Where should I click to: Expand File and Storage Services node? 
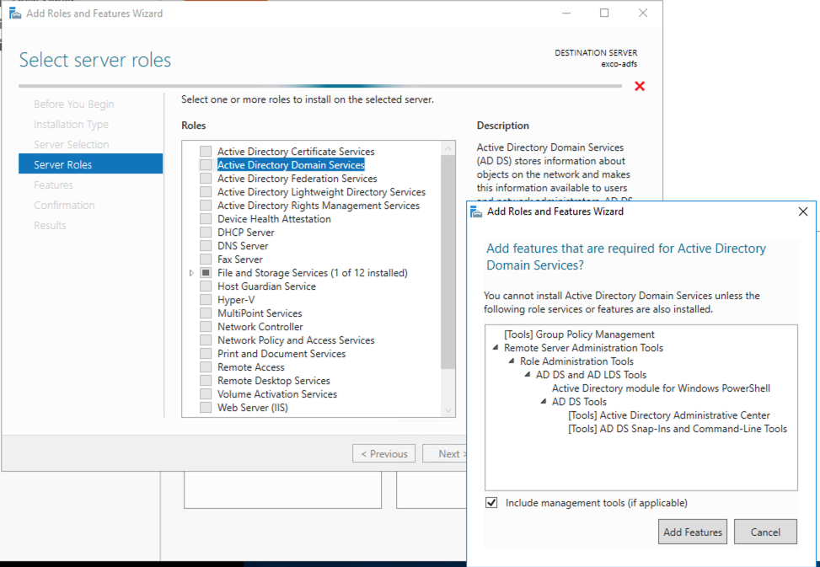click(x=192, y=273)
